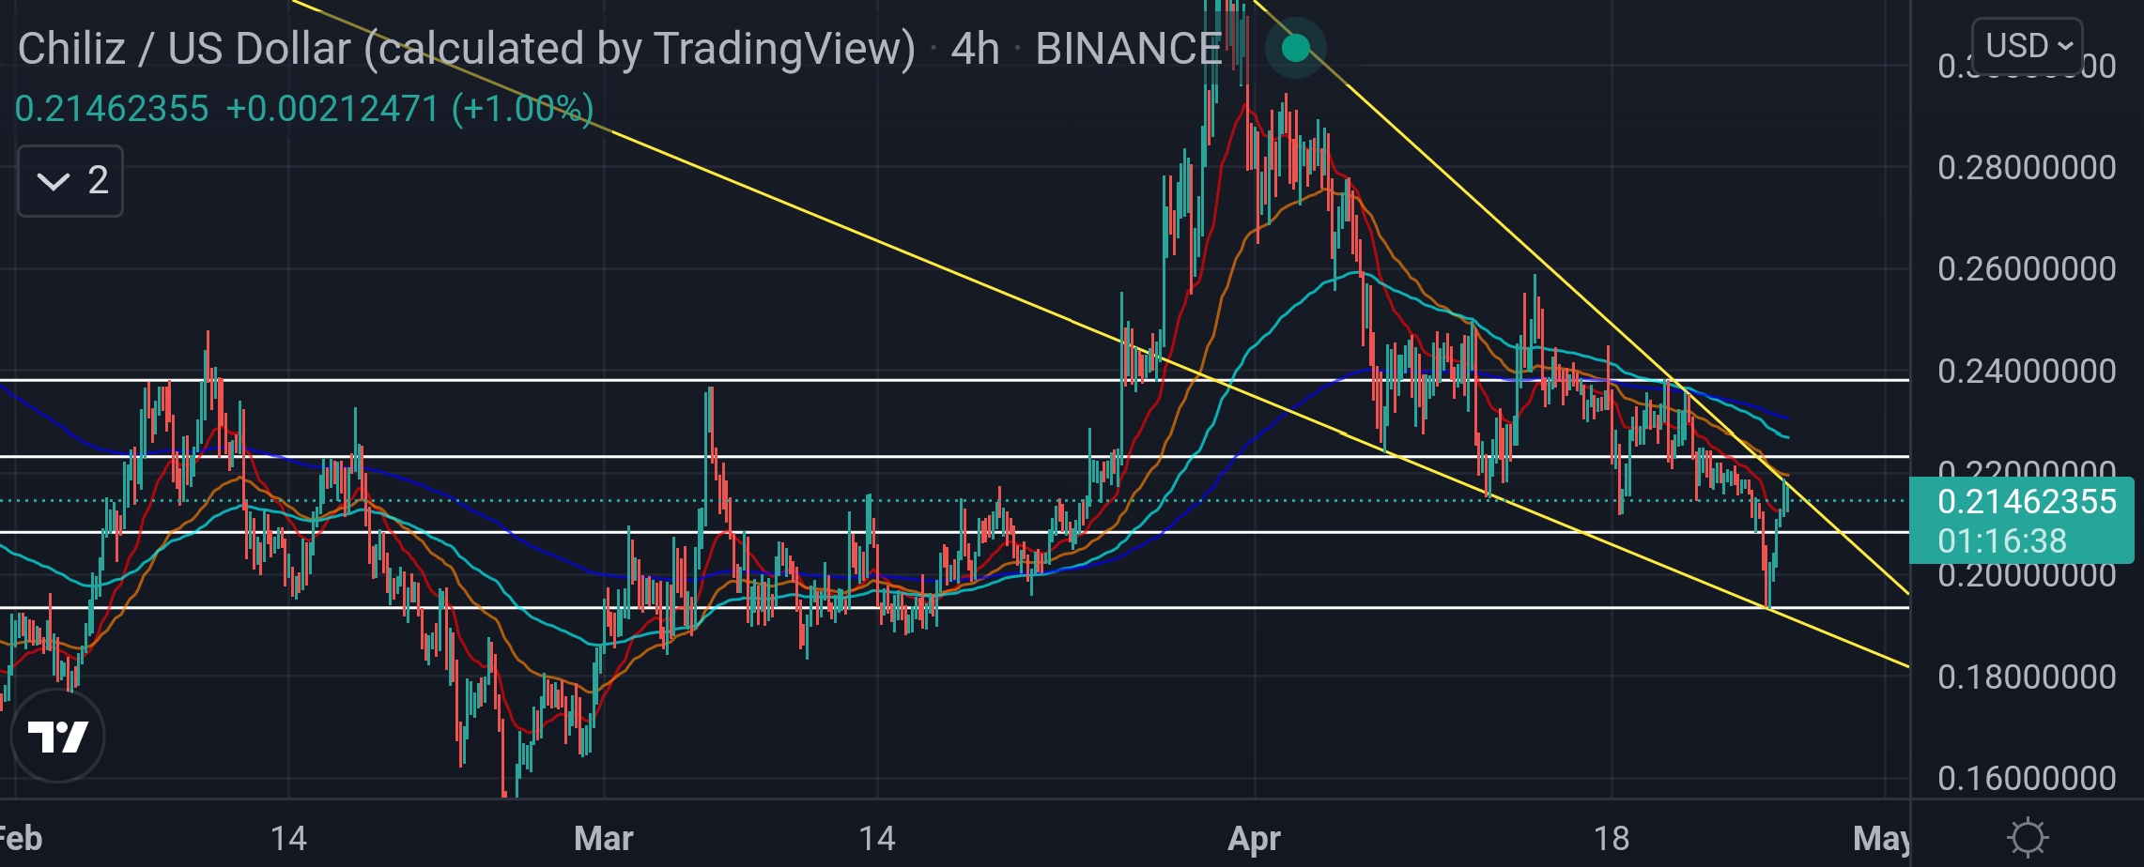Expand the collapsed indicators legend showing 2

coord(70,181)
